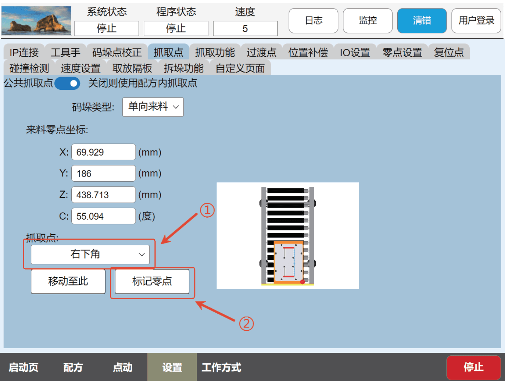Switch to the 速度设置 tab

coord(81,68)
